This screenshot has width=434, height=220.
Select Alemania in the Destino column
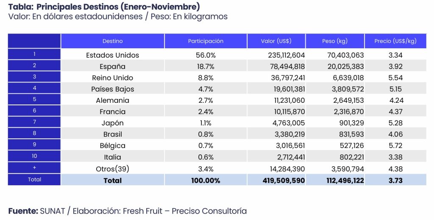click(112, 101)
